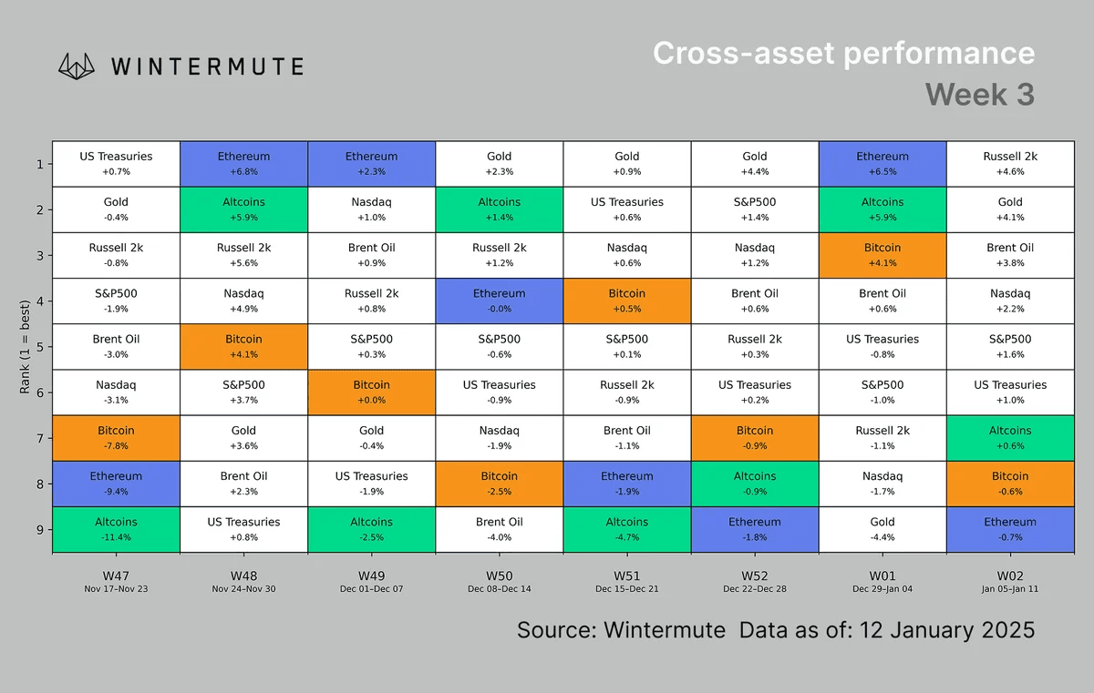Click the orange Bitcoin -7.8% cell
1094x693 pixels.
[x=116, y=438]
